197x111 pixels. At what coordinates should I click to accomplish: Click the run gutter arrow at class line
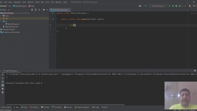[x=53, y=13]
